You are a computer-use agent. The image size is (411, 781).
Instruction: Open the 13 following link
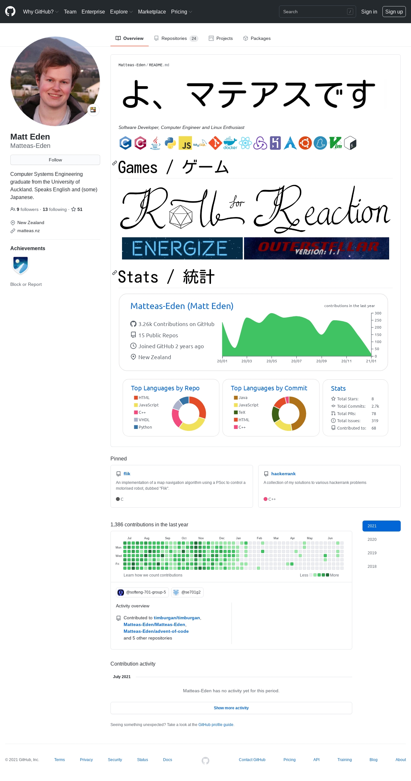coord(55,209)
